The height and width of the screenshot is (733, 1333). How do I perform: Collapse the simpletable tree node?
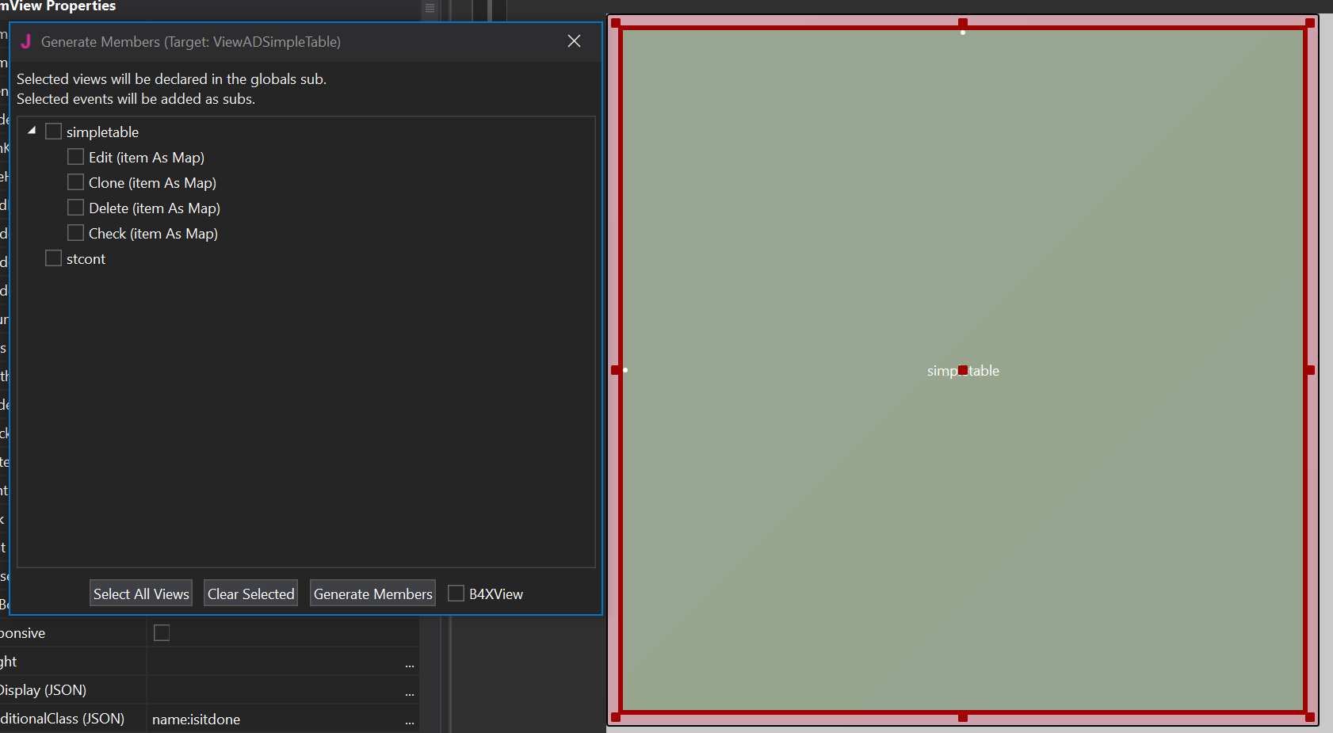coord(32,131)
